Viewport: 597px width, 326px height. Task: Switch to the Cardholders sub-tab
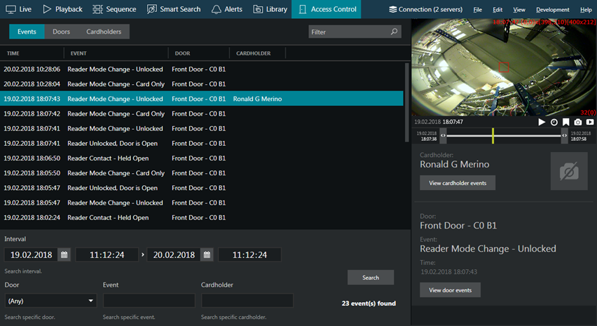coord(104,32)
